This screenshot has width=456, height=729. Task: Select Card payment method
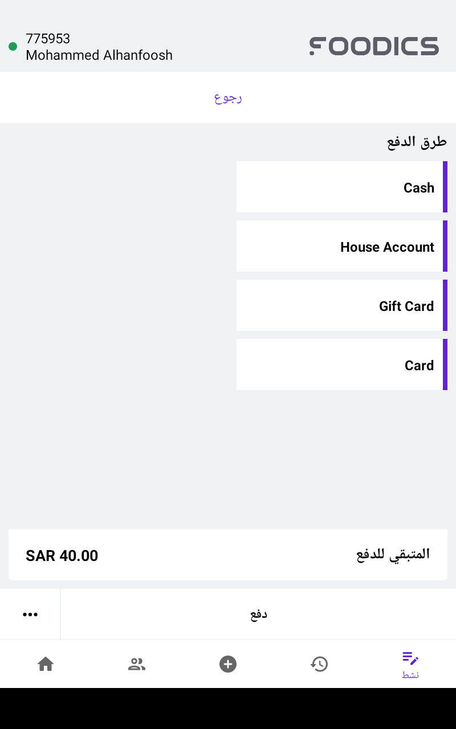tap(341, 365)
